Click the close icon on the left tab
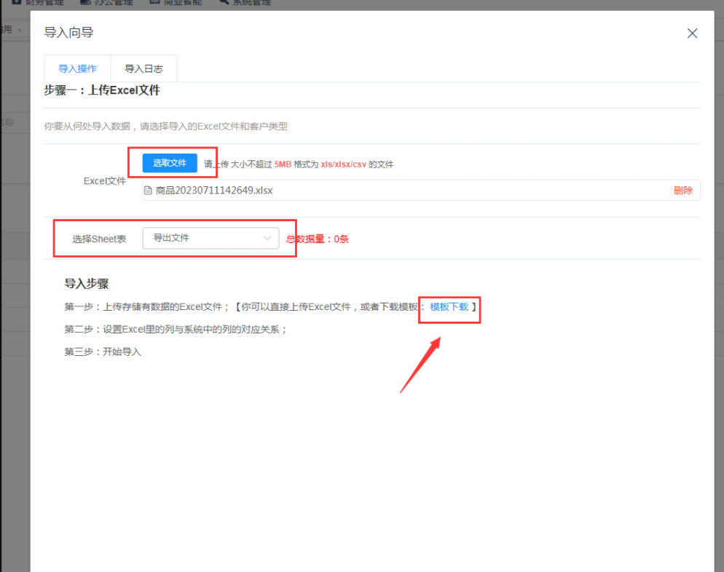The height and width of the screenshot is (572, 724). coord(20,29)
